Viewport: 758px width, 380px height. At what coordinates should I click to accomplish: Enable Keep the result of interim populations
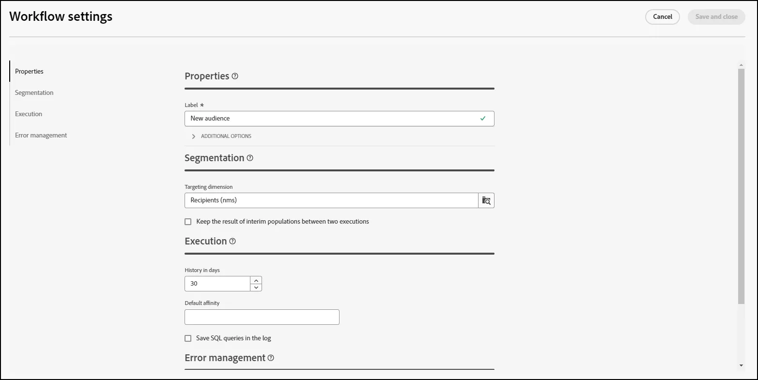click(x=188, y=222)
